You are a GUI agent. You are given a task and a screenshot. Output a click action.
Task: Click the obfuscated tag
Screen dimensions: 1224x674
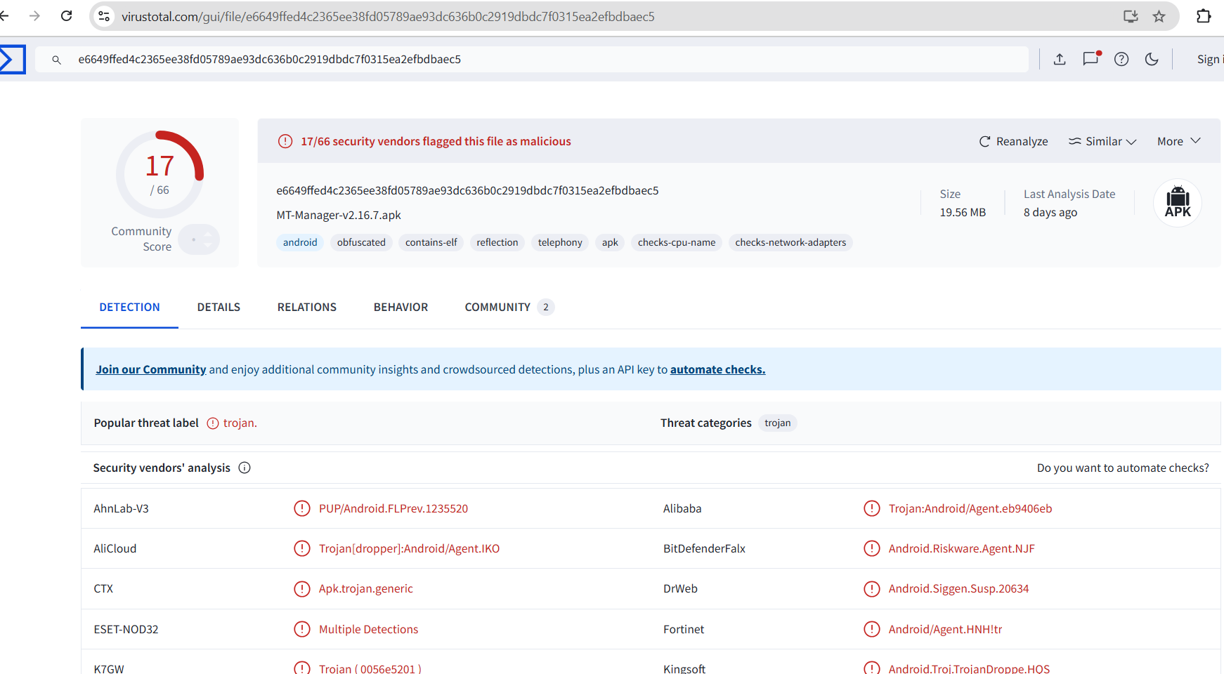point(361,242)
